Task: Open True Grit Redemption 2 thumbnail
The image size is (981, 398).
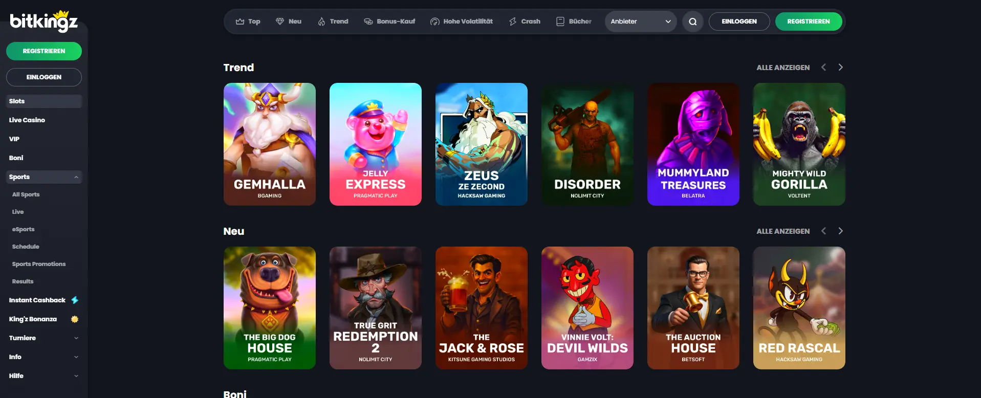Action: tap(376, 308)
